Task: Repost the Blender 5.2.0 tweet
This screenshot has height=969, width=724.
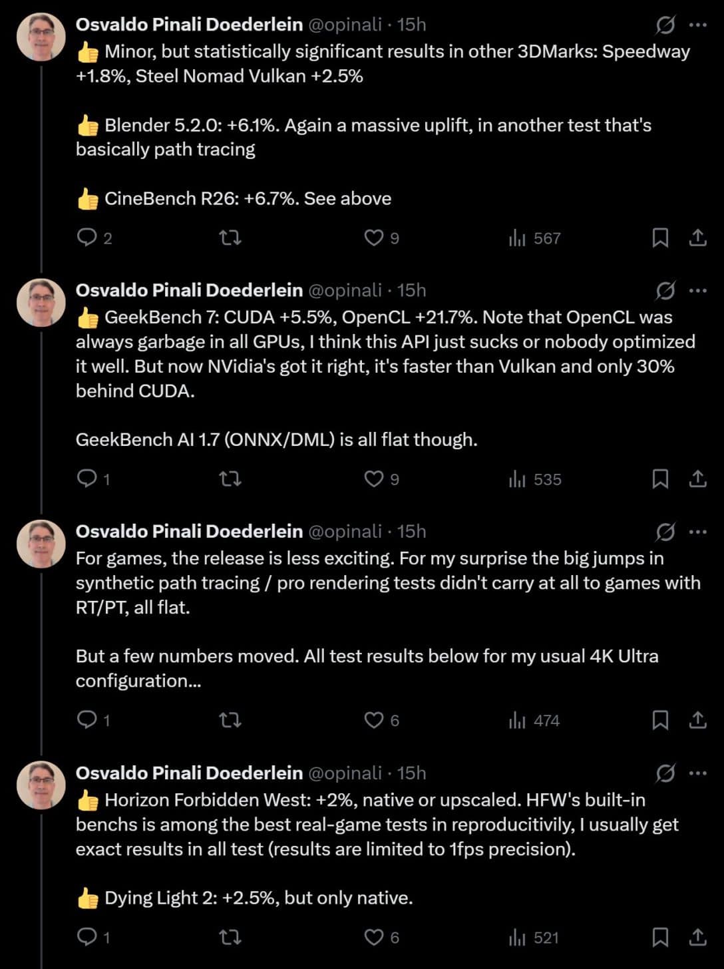Action: (x=230, y=238)
